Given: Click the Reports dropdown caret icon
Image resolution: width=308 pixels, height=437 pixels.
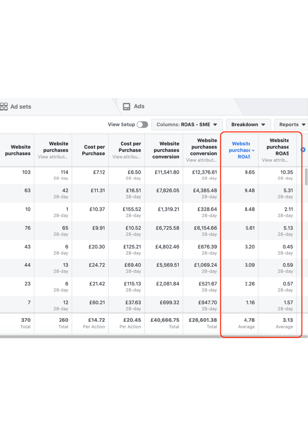Looking at the screenshot, I should point(304,125).
